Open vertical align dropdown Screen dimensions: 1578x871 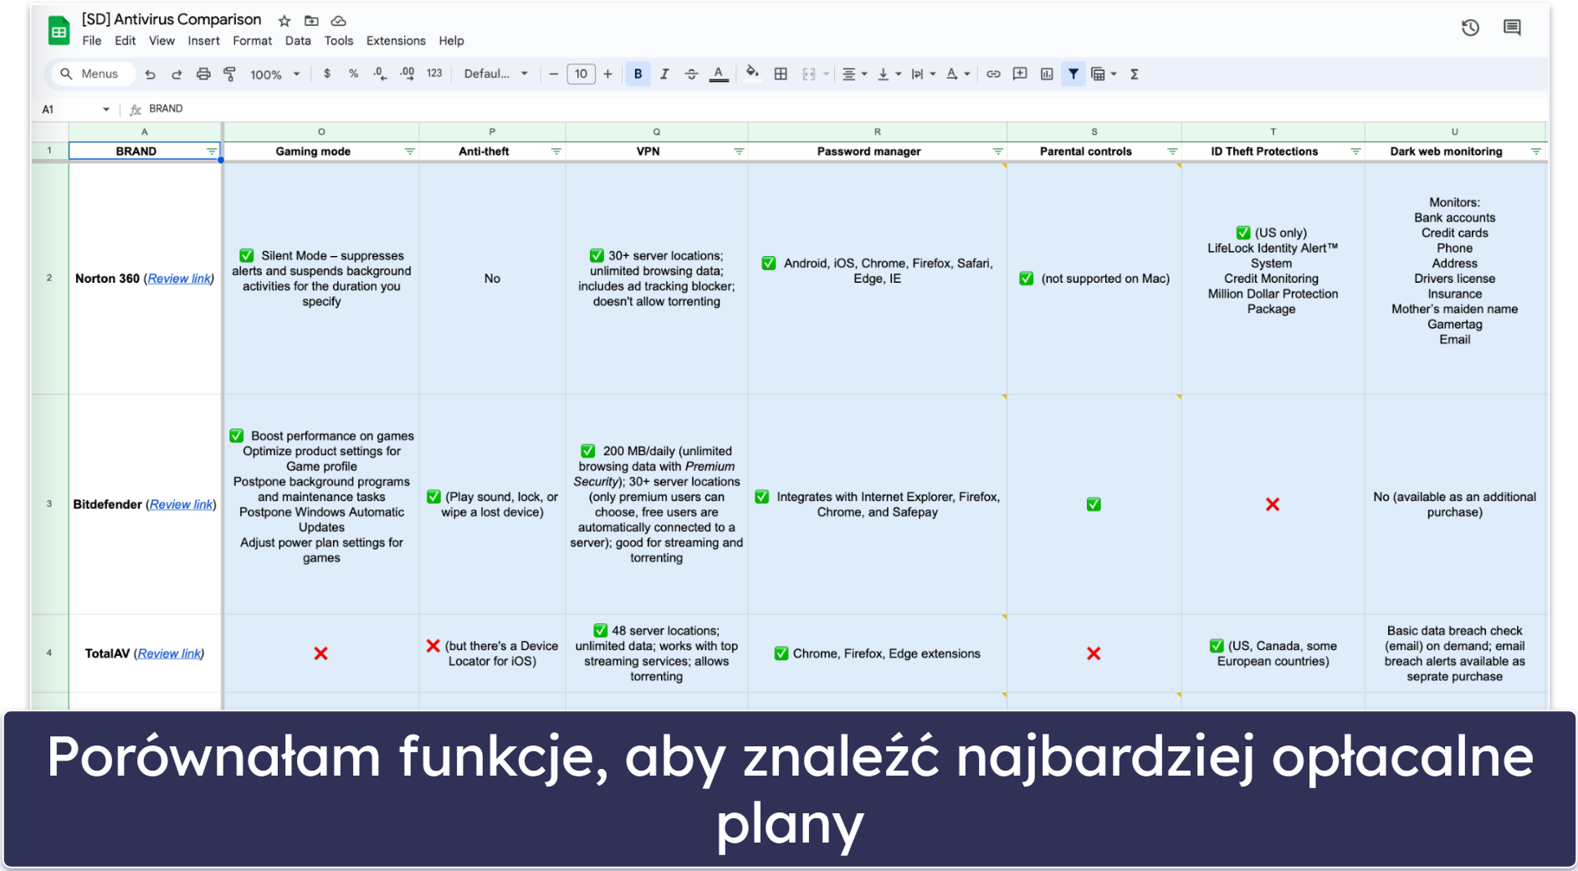tap(889, 74)
